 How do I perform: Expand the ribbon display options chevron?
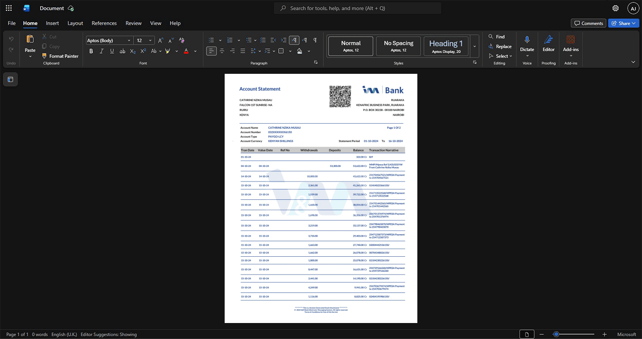(x=633, y=62)
